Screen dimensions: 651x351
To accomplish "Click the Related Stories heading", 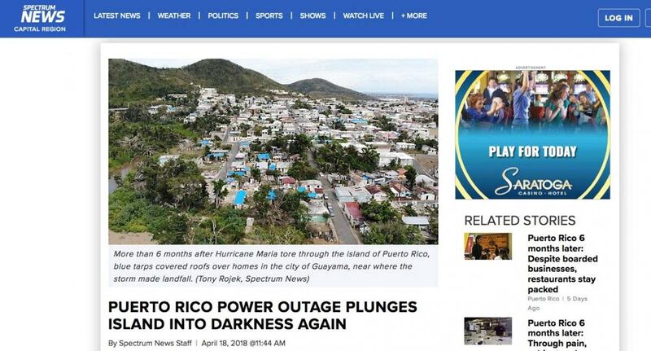I will coord(520,221).
